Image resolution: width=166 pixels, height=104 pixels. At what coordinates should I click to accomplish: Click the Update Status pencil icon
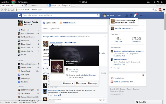coord(44,23)
